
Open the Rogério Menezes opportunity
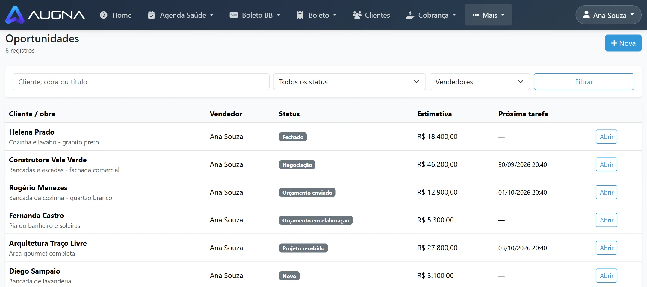[x=607, y=192]
